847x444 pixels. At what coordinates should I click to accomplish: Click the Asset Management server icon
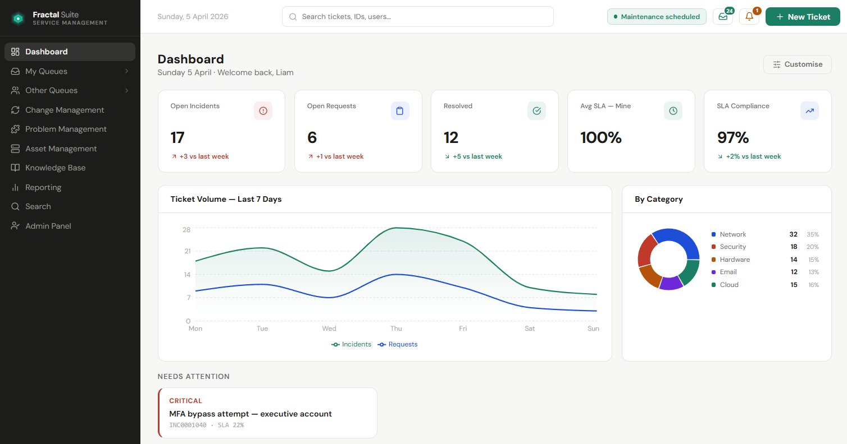point(15,149)
